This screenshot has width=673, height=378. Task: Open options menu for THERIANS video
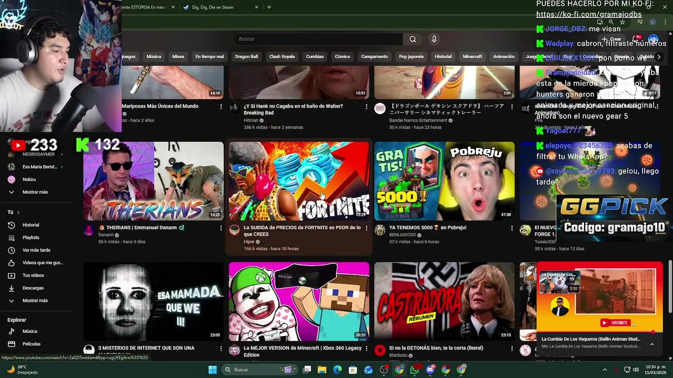(221, 228)
